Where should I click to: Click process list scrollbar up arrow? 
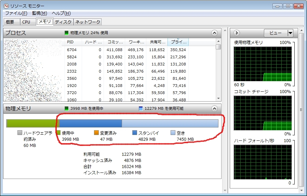tap(218, 41)
